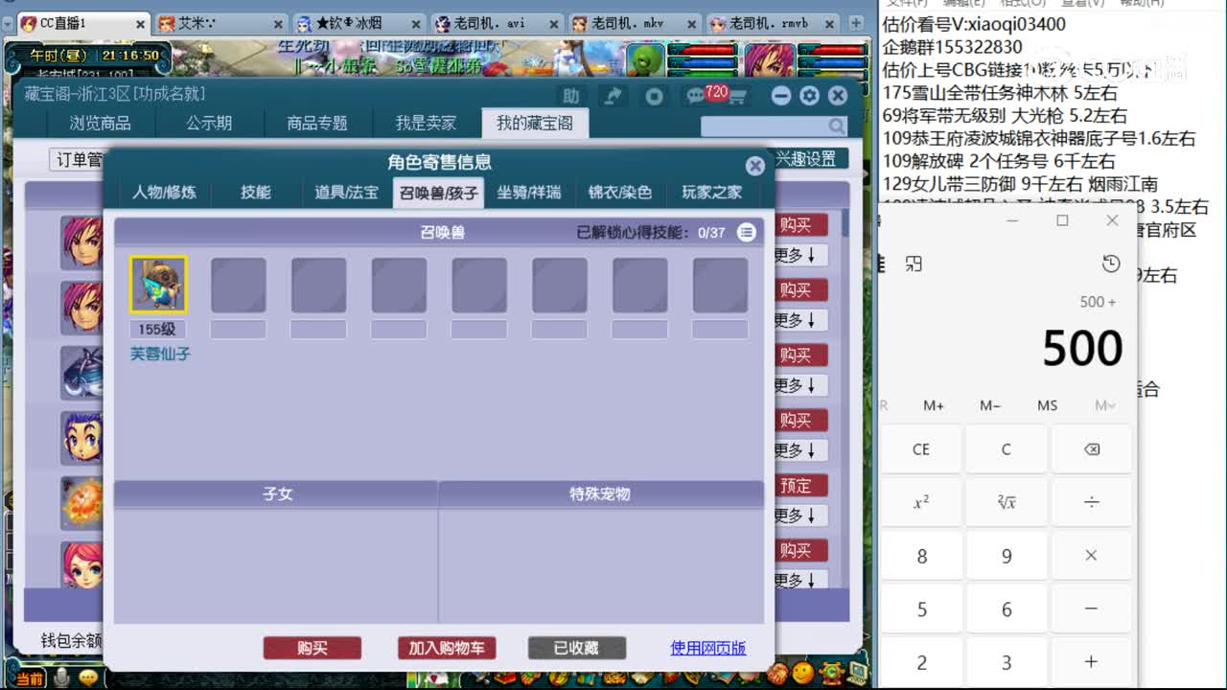Switch to the 坐骑/祥瑞 tab
Viewport: 1227px width, 690px height.
528,192
